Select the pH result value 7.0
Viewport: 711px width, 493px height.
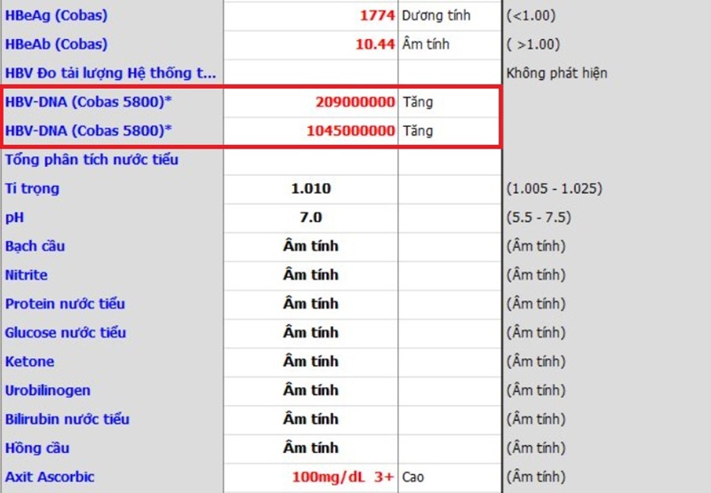pos(310,218)
